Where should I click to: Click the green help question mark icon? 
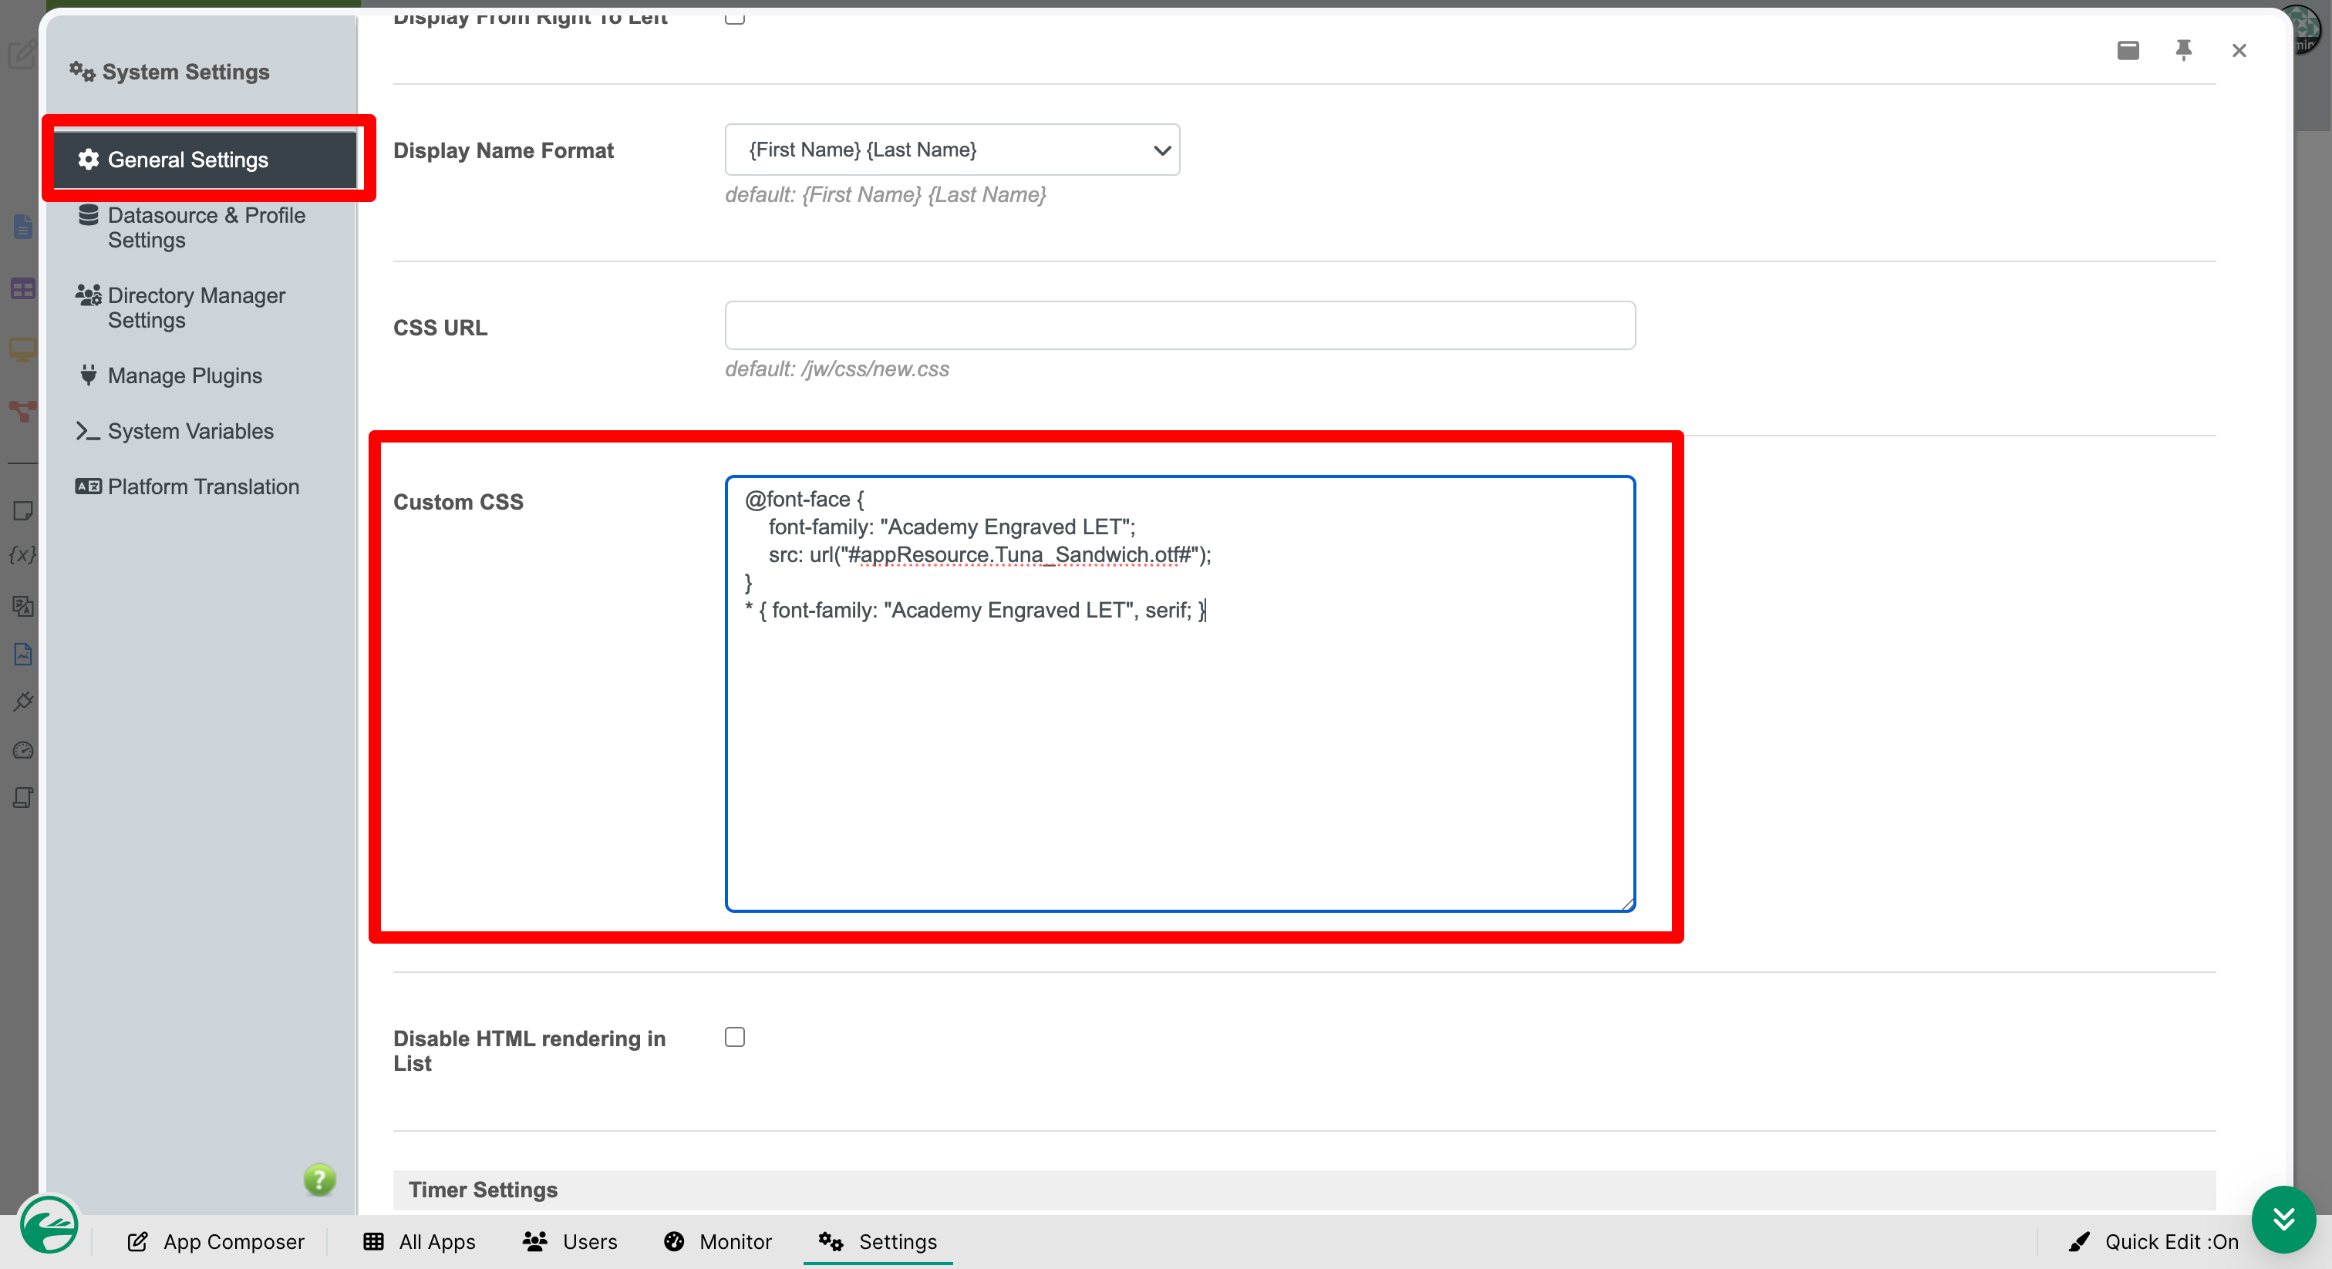319,1180
